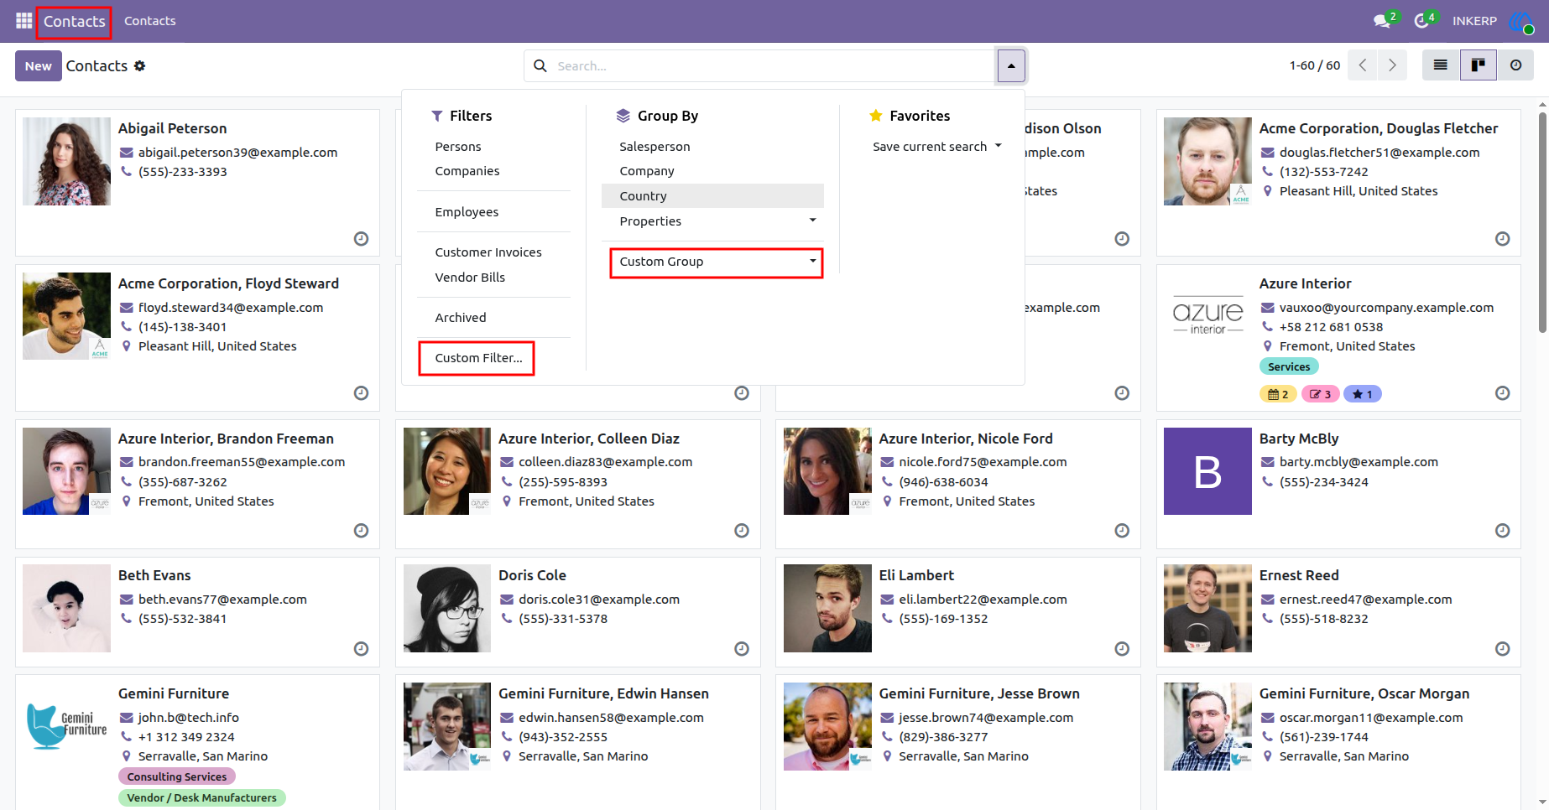Image resolution: width=1549 pixels, height=810 pixels.
Task: Go to previous page arrow
Action: 1363,65
